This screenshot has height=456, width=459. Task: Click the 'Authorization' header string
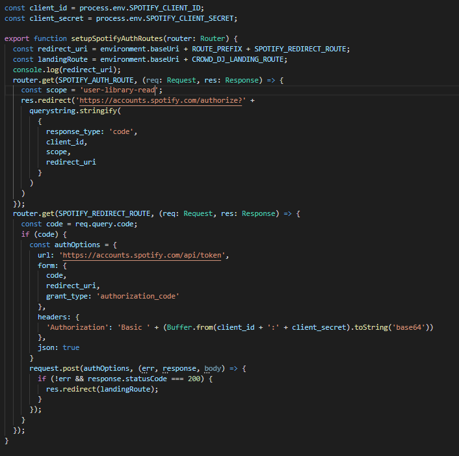tap(77, 327)
